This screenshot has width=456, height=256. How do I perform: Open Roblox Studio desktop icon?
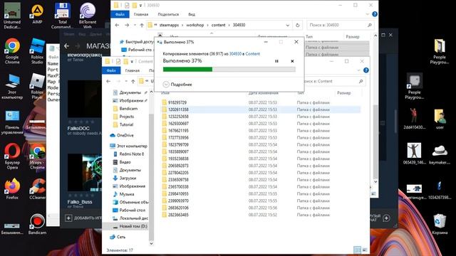[x=37, y=51]
